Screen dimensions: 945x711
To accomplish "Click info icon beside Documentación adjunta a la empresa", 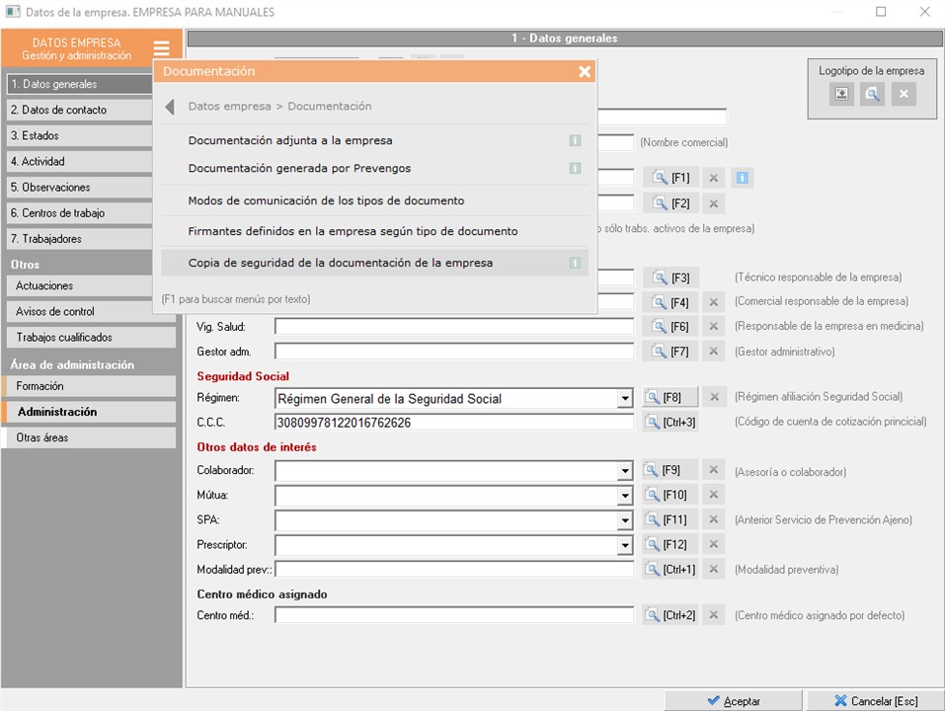I will click(575, 141).
